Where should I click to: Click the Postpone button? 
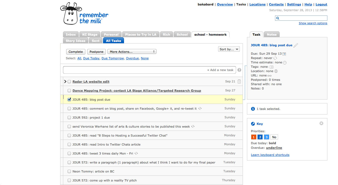click(97, 52)
